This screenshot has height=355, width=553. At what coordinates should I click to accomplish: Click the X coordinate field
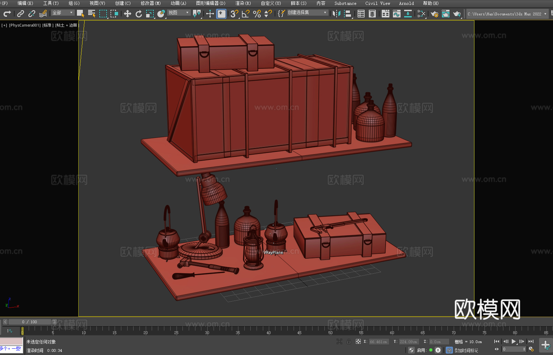379,342
